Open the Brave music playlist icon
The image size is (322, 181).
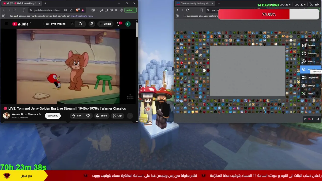pos(101,10)
